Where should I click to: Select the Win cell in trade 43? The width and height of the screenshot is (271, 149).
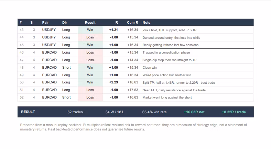(x=90, y=30)
